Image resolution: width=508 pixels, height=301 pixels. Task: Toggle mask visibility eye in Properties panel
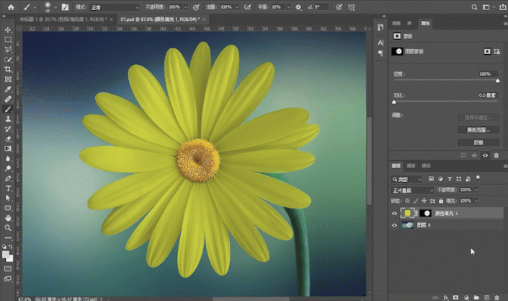point(485,155)
